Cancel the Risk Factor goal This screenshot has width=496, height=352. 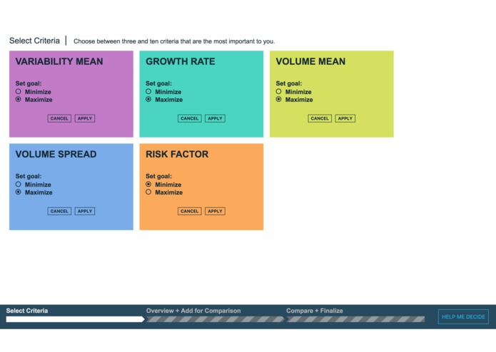(190, 211)
